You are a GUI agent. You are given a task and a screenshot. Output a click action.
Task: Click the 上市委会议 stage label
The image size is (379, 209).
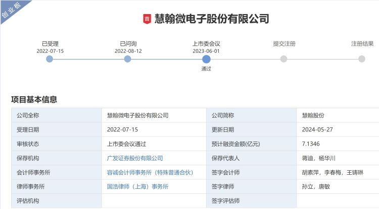tap(206, 44)
